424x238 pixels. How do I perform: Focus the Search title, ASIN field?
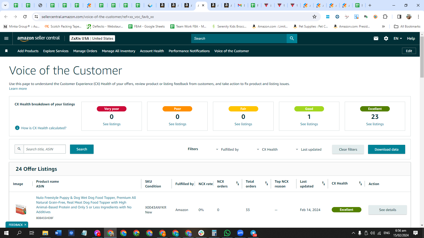45,149
